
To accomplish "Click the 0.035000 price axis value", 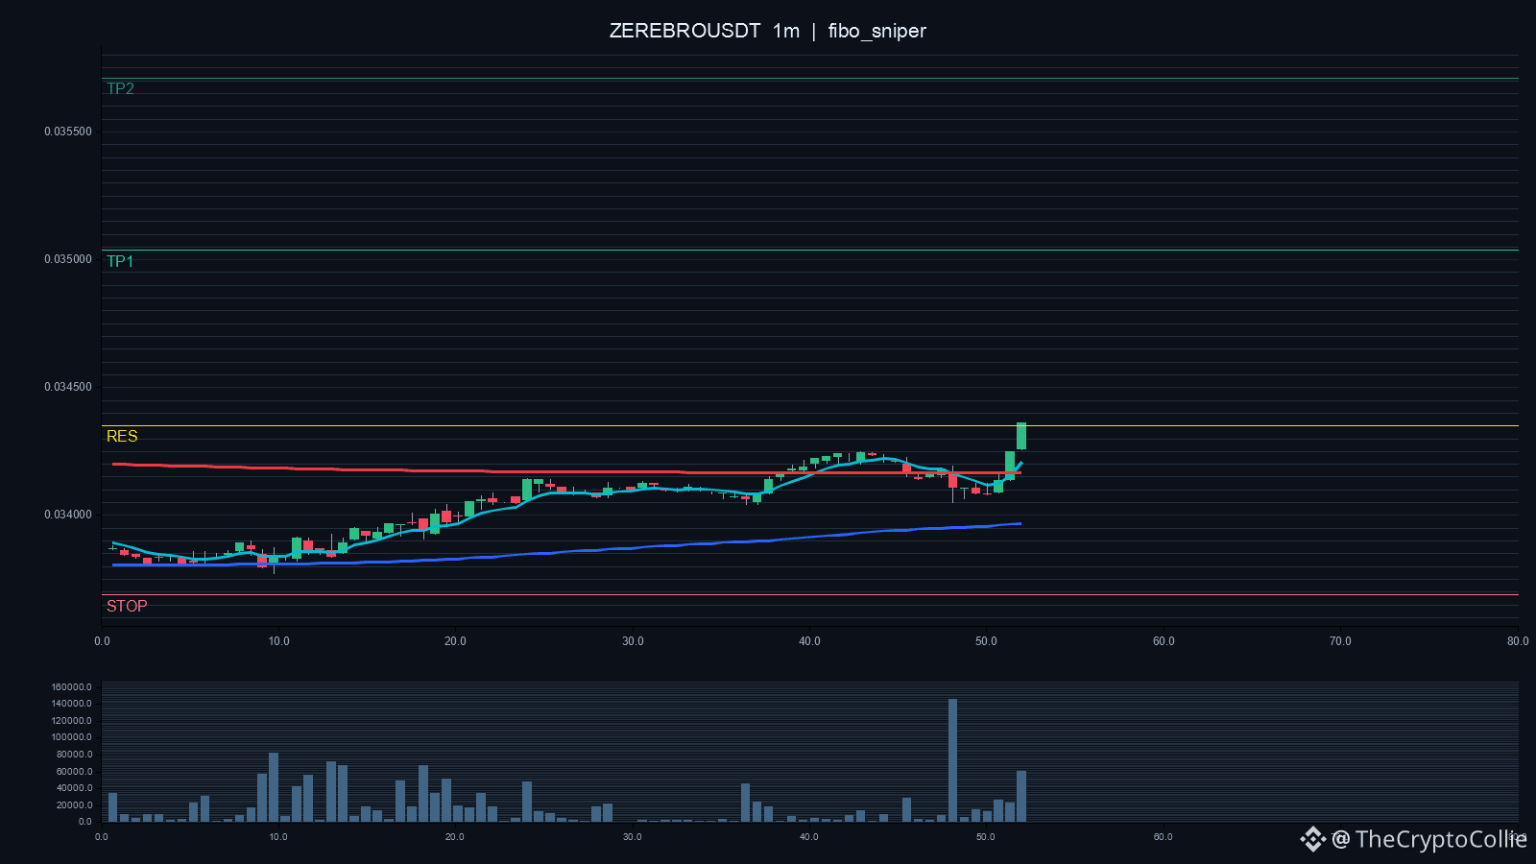I will click(x=68, y=259).
